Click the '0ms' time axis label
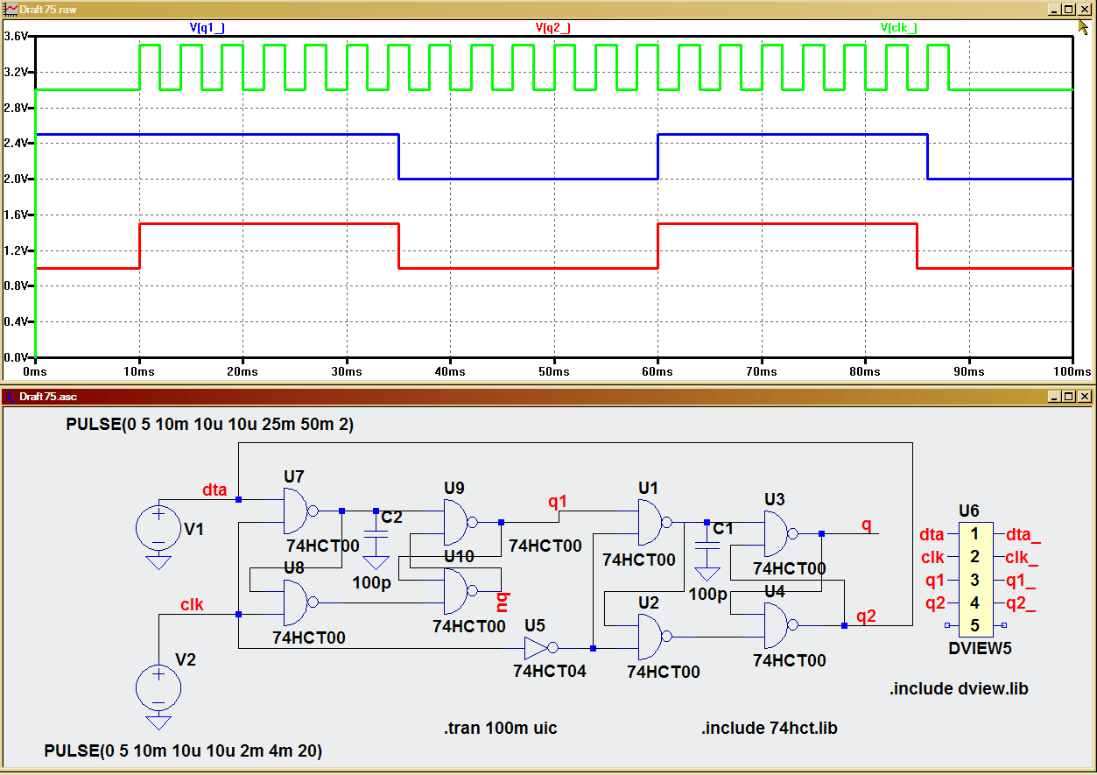1097x775 pixels. click(x=35, y=371)
